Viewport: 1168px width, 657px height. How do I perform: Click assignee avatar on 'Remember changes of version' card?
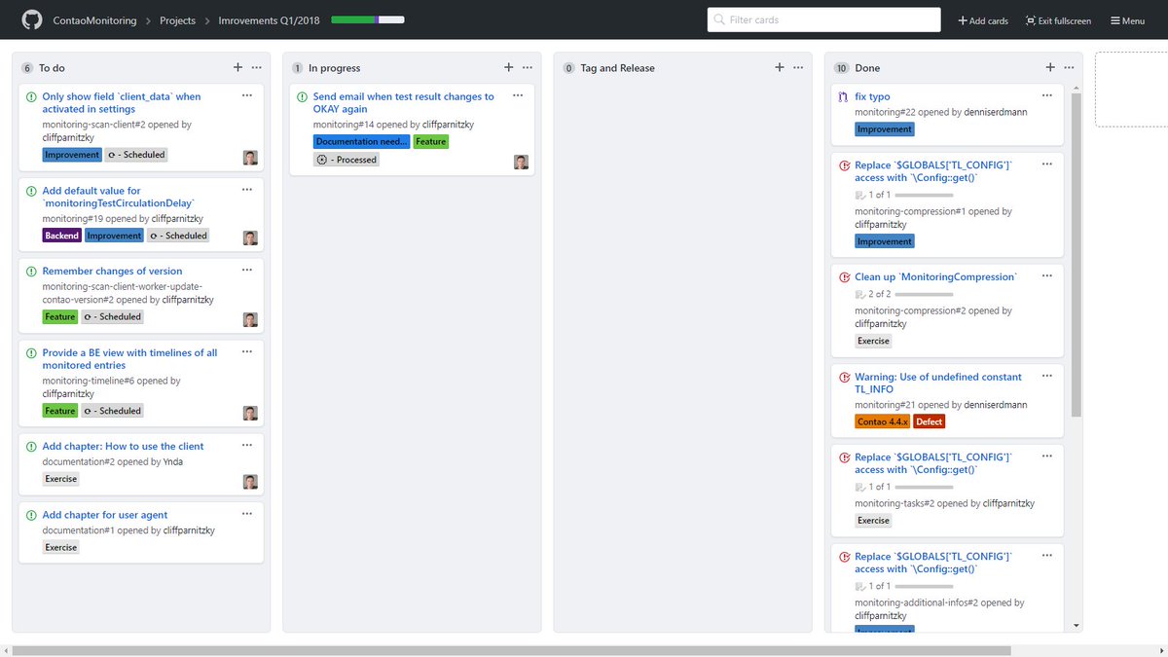coord(250,319)
